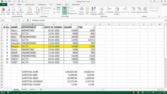This screenshot has height=94, width=167.
Task: Adjust the zoom slider
Action: click(153, 92)
